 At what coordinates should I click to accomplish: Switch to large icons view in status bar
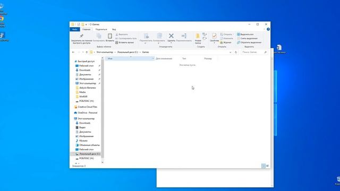click(x=268, y=166)
